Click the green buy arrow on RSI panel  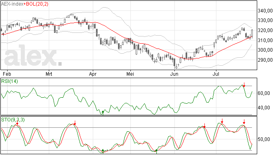click(103, 113)
